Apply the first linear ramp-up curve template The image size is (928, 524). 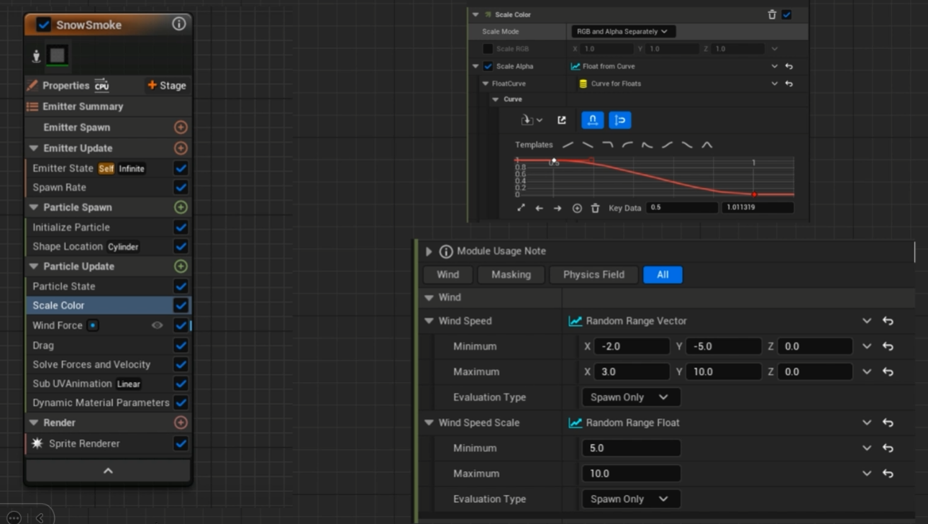pyautogui.click(x=568, y=145)
